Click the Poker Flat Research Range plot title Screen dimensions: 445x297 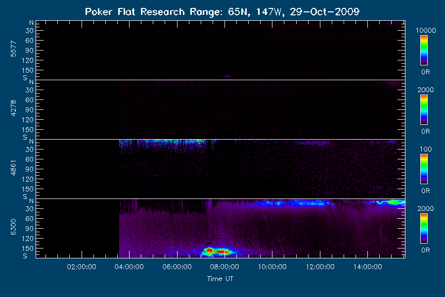[222, 12]
